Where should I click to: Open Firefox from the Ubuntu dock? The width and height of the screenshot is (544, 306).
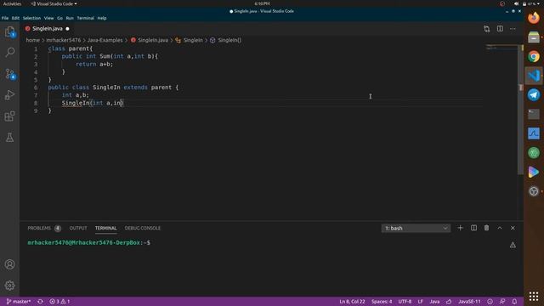pos(534,18)
